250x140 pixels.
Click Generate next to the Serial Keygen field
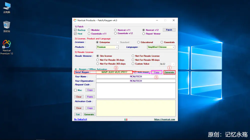point(169,72)
